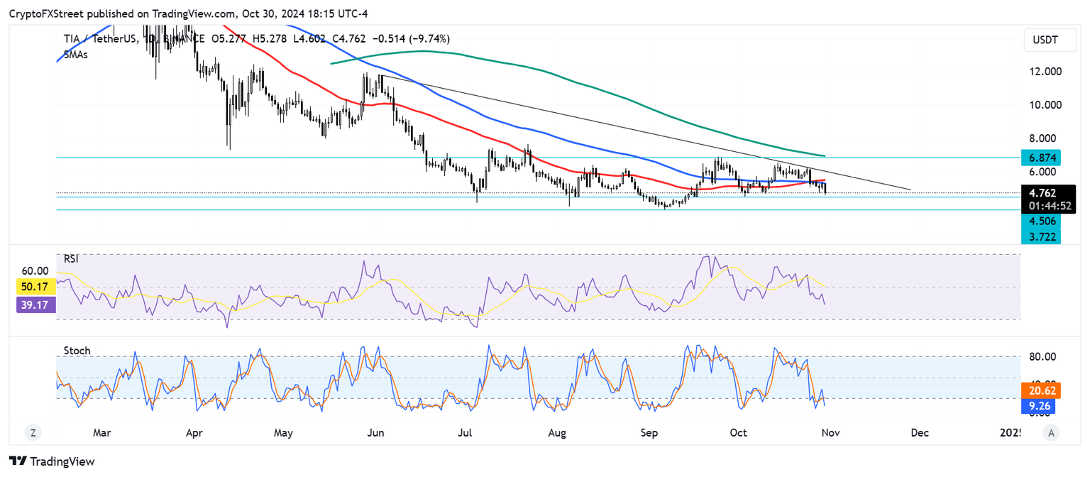Click the low value L4.602
1090x477 pixels.
pyautogui.click(x=309, y=38)
